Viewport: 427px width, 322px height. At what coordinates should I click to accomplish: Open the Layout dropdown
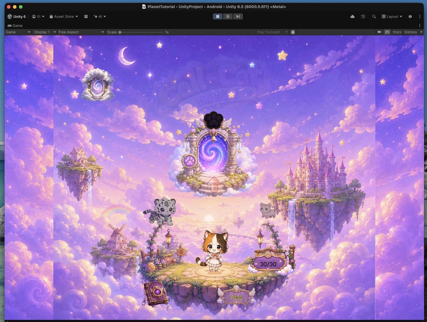[x=392, y=16]
